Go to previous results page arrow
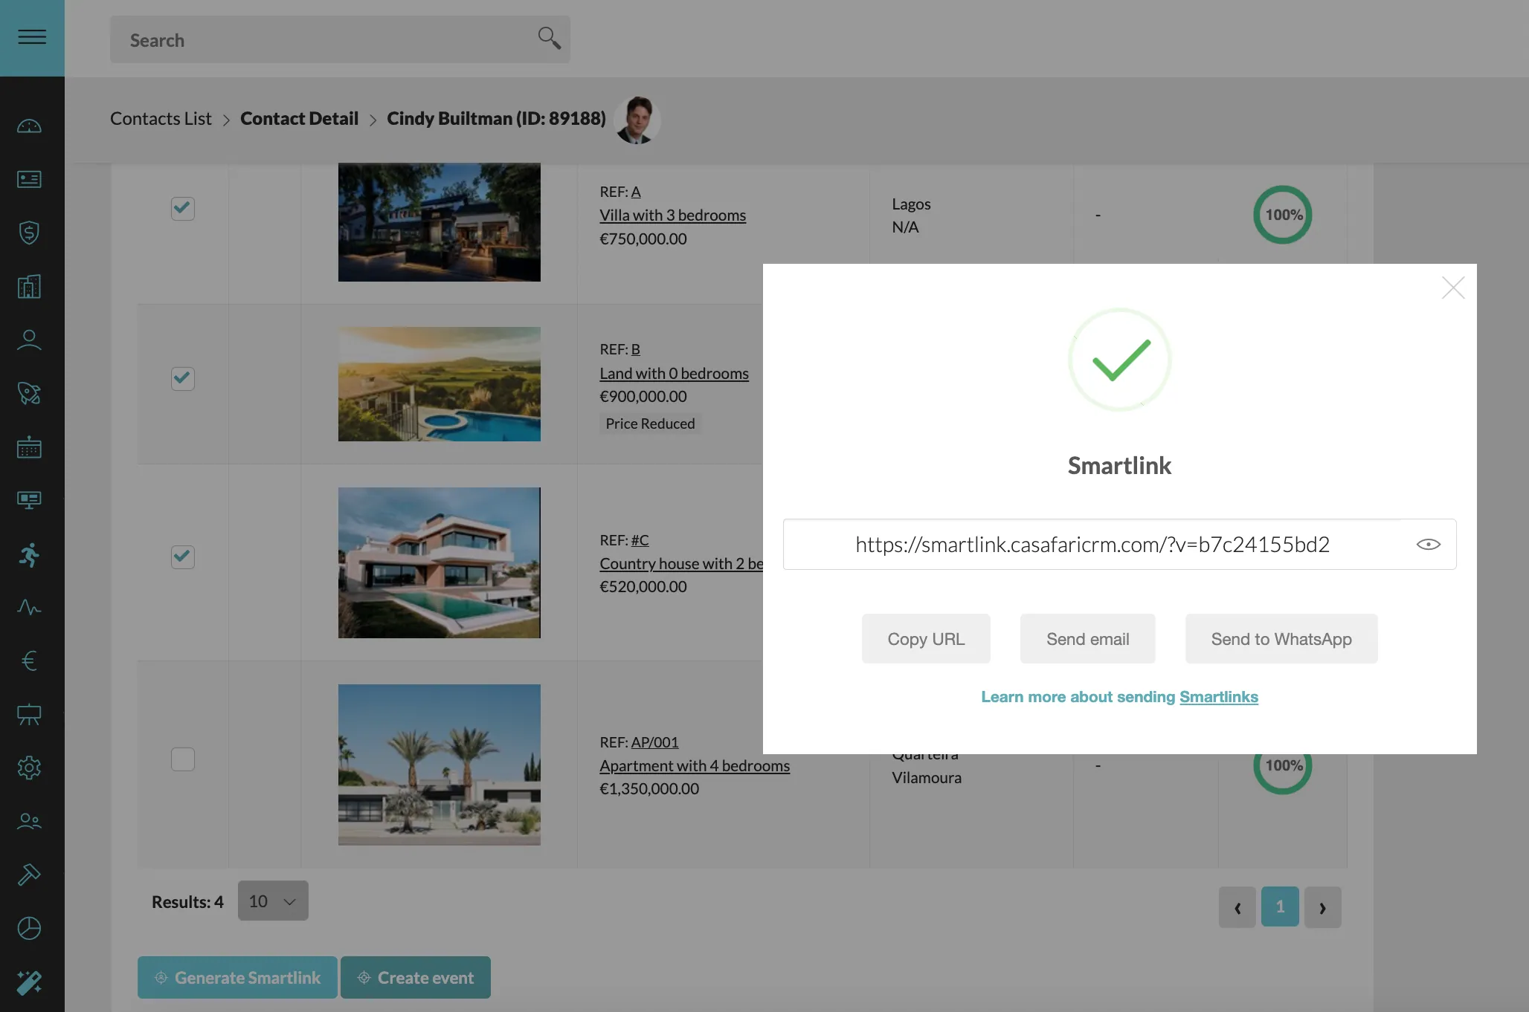The height and width of the screenshot is (1012, 1529). click(x=1237, y=906)
